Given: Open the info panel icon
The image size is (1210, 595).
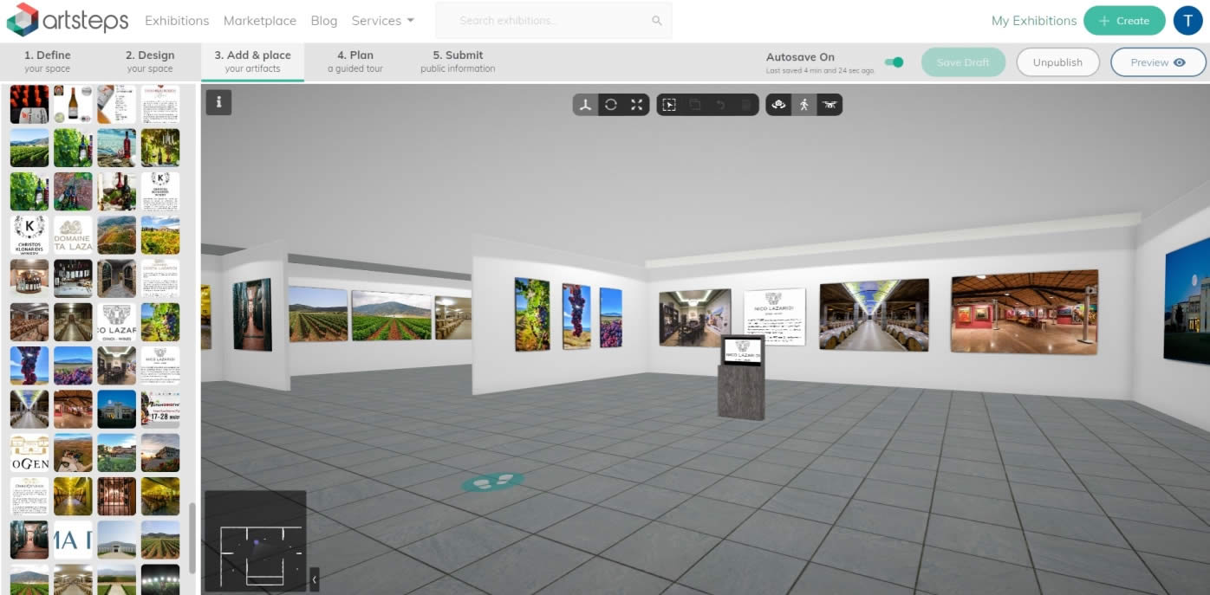Looking at the screenshot, I should click(218, 102).
